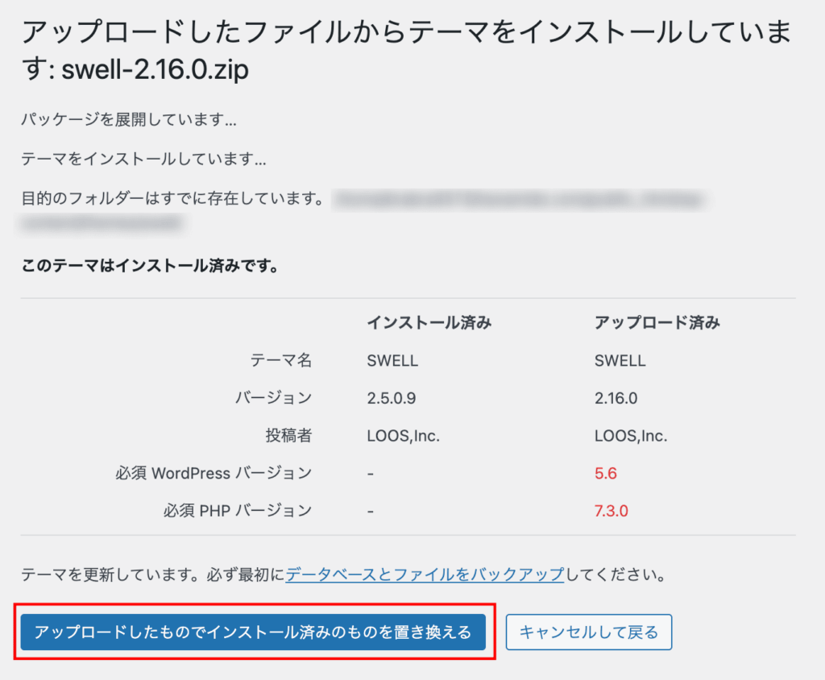The image size is (825, 680).
Task: Click uploaded version value 2.16.0
Action: (x=616, y=398)
